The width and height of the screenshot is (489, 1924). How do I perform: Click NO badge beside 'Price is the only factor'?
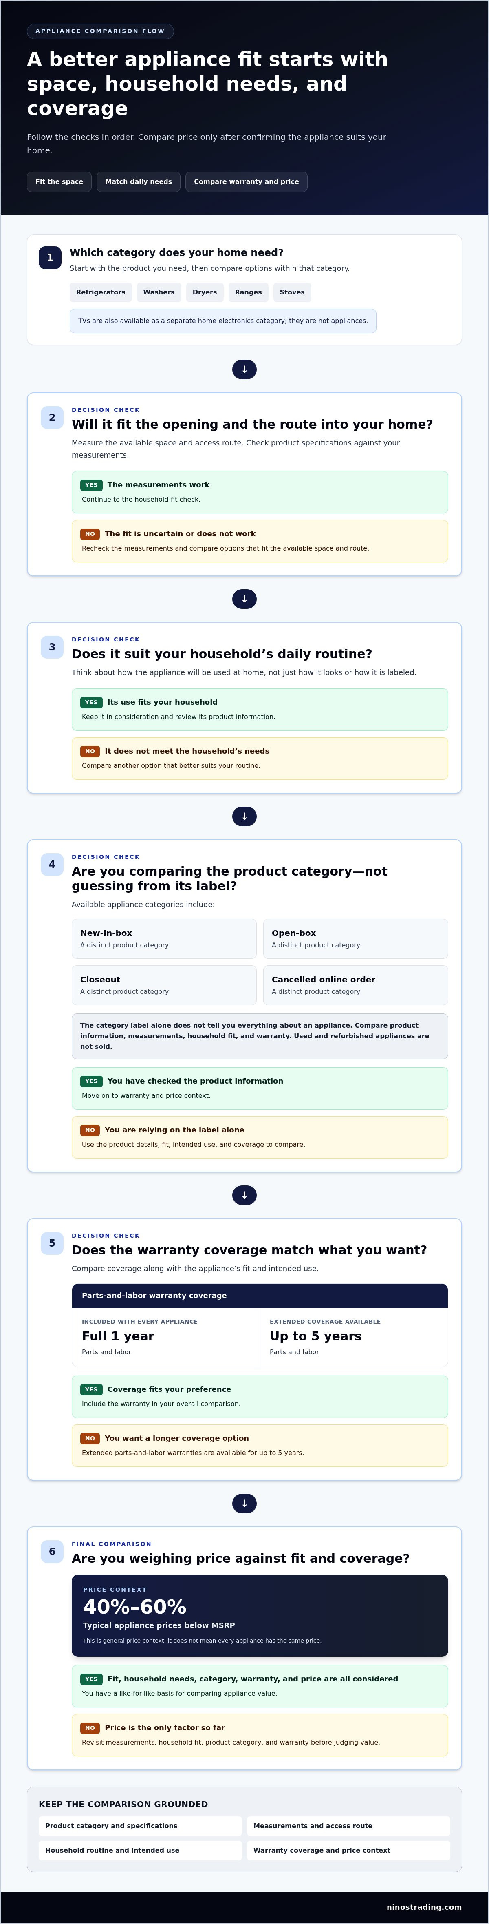coord(90,1727)
